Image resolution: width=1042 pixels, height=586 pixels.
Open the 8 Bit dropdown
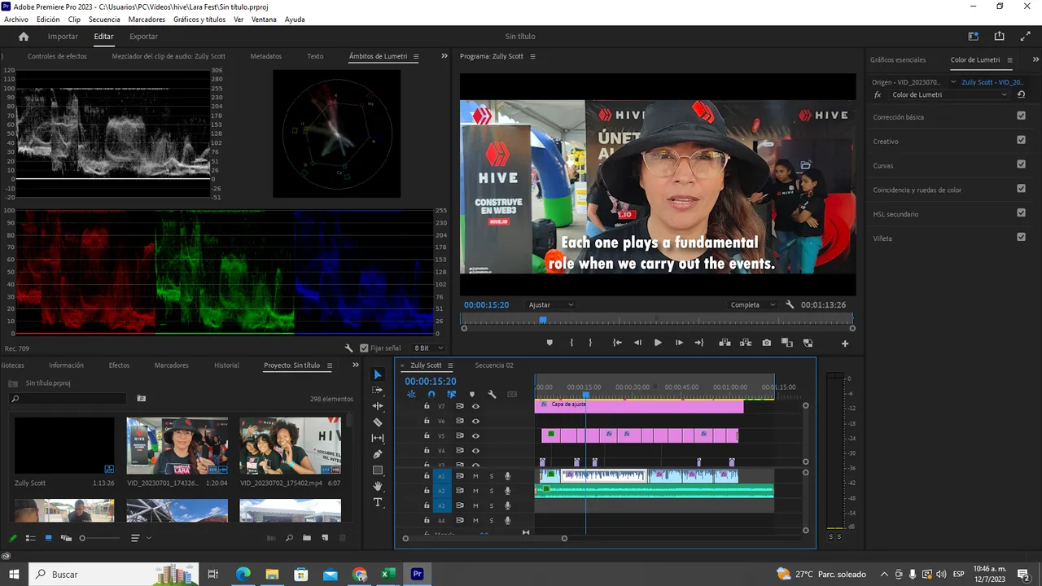click(428, 348)
